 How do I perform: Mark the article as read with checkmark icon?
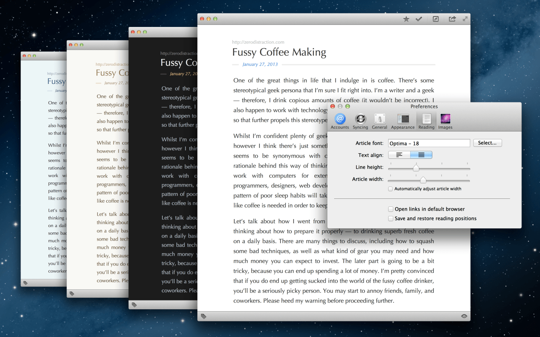(419, 19)
